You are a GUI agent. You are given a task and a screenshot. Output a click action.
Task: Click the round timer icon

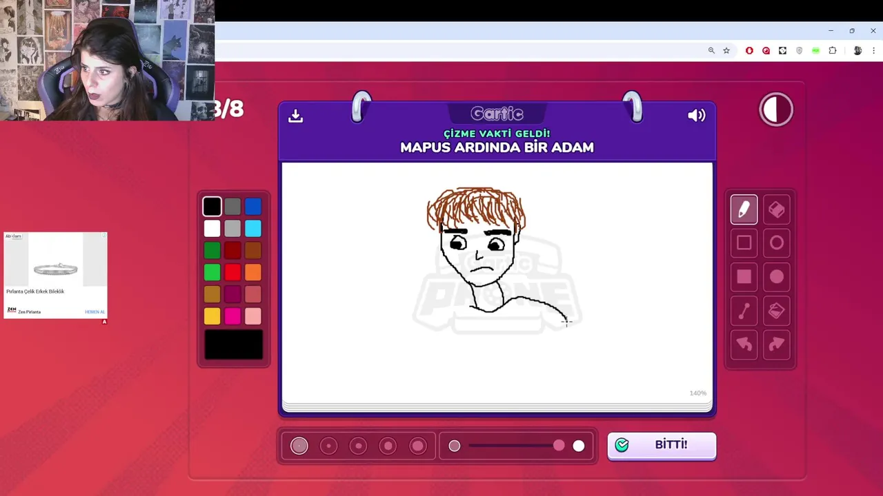pyautogui.click(x=776, y=110)
